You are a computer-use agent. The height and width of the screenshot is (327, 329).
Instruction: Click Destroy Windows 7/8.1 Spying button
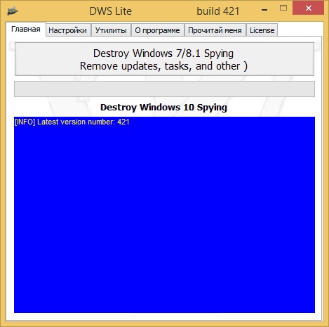pos(164,59)
